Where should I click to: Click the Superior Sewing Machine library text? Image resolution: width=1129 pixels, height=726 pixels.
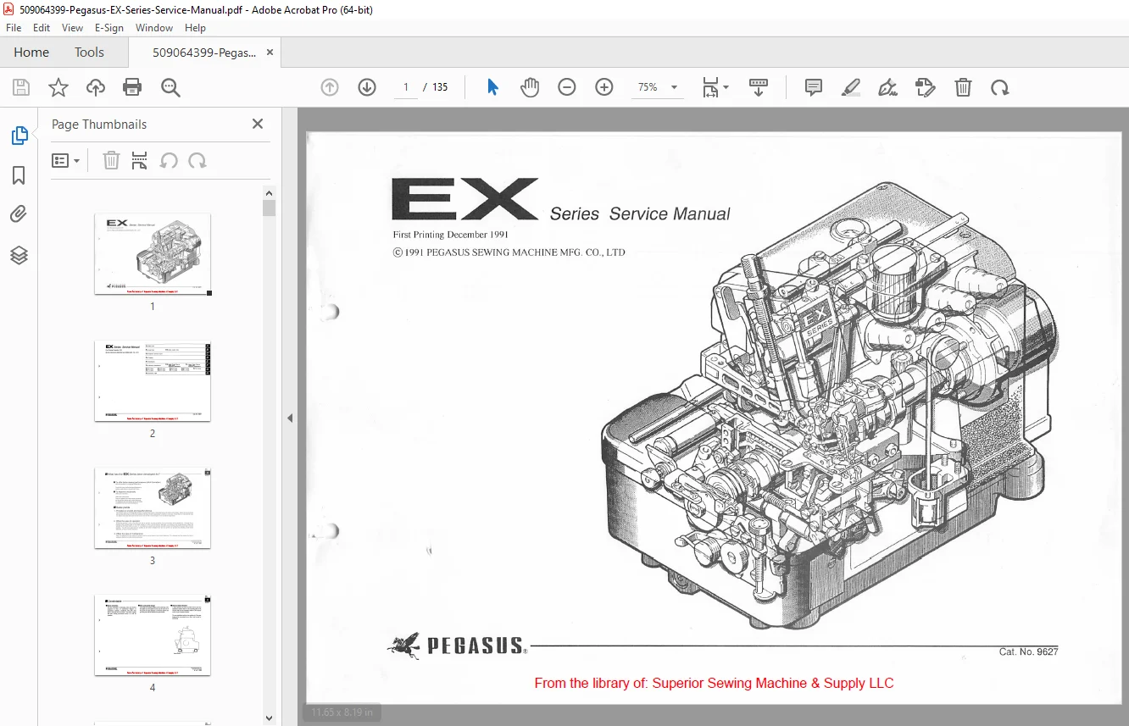pyautogui.click(x=714, y=683)
